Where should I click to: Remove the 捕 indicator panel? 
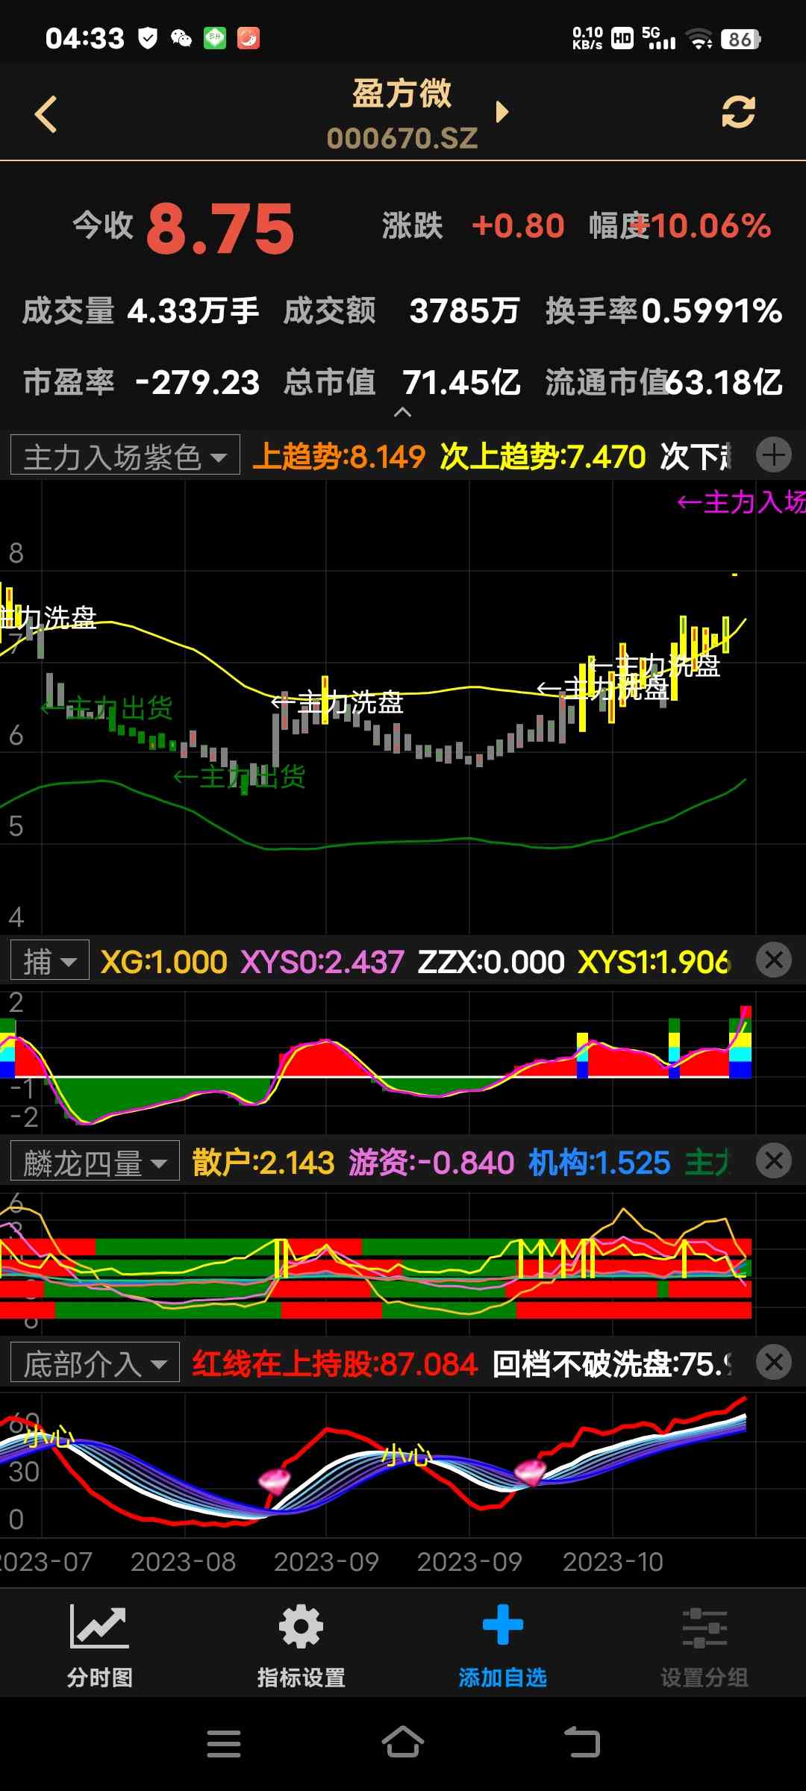774,960
